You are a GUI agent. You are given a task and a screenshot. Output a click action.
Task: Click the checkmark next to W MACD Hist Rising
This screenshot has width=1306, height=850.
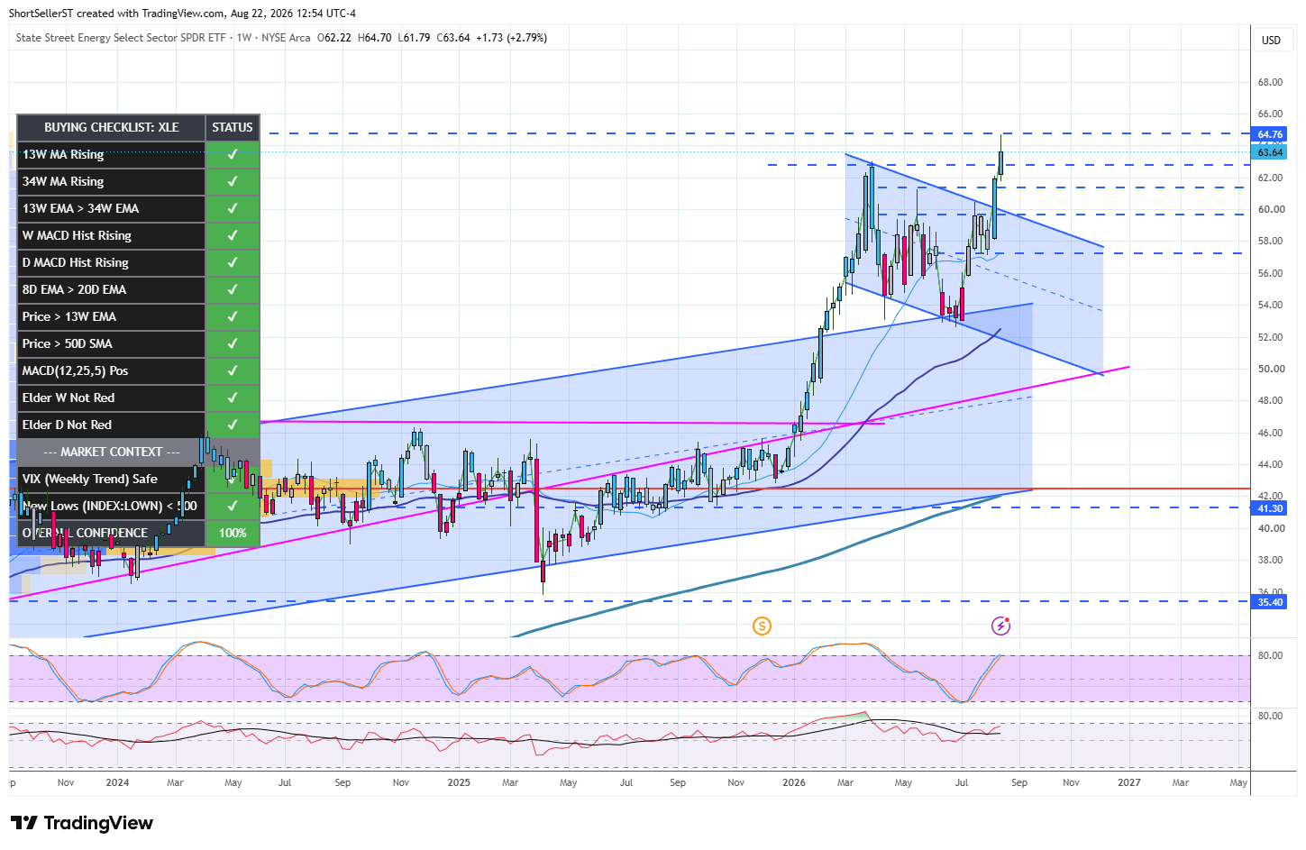point(233,235)
